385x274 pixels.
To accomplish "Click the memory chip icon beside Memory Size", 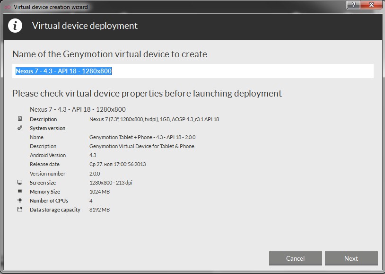I will tap(20, 191).
